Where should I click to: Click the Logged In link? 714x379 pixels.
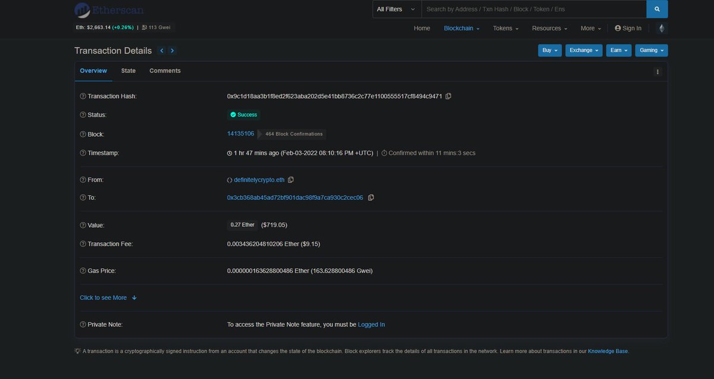point(371,324)
